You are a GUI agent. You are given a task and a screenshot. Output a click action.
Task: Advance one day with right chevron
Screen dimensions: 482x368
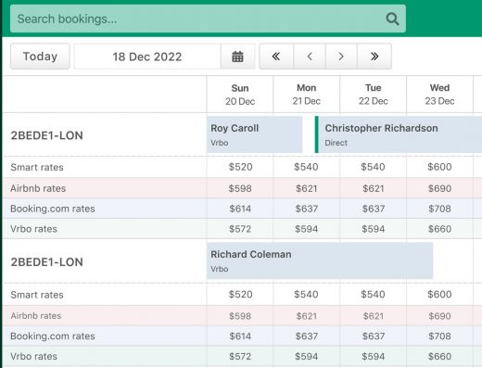tap(341, 57)
